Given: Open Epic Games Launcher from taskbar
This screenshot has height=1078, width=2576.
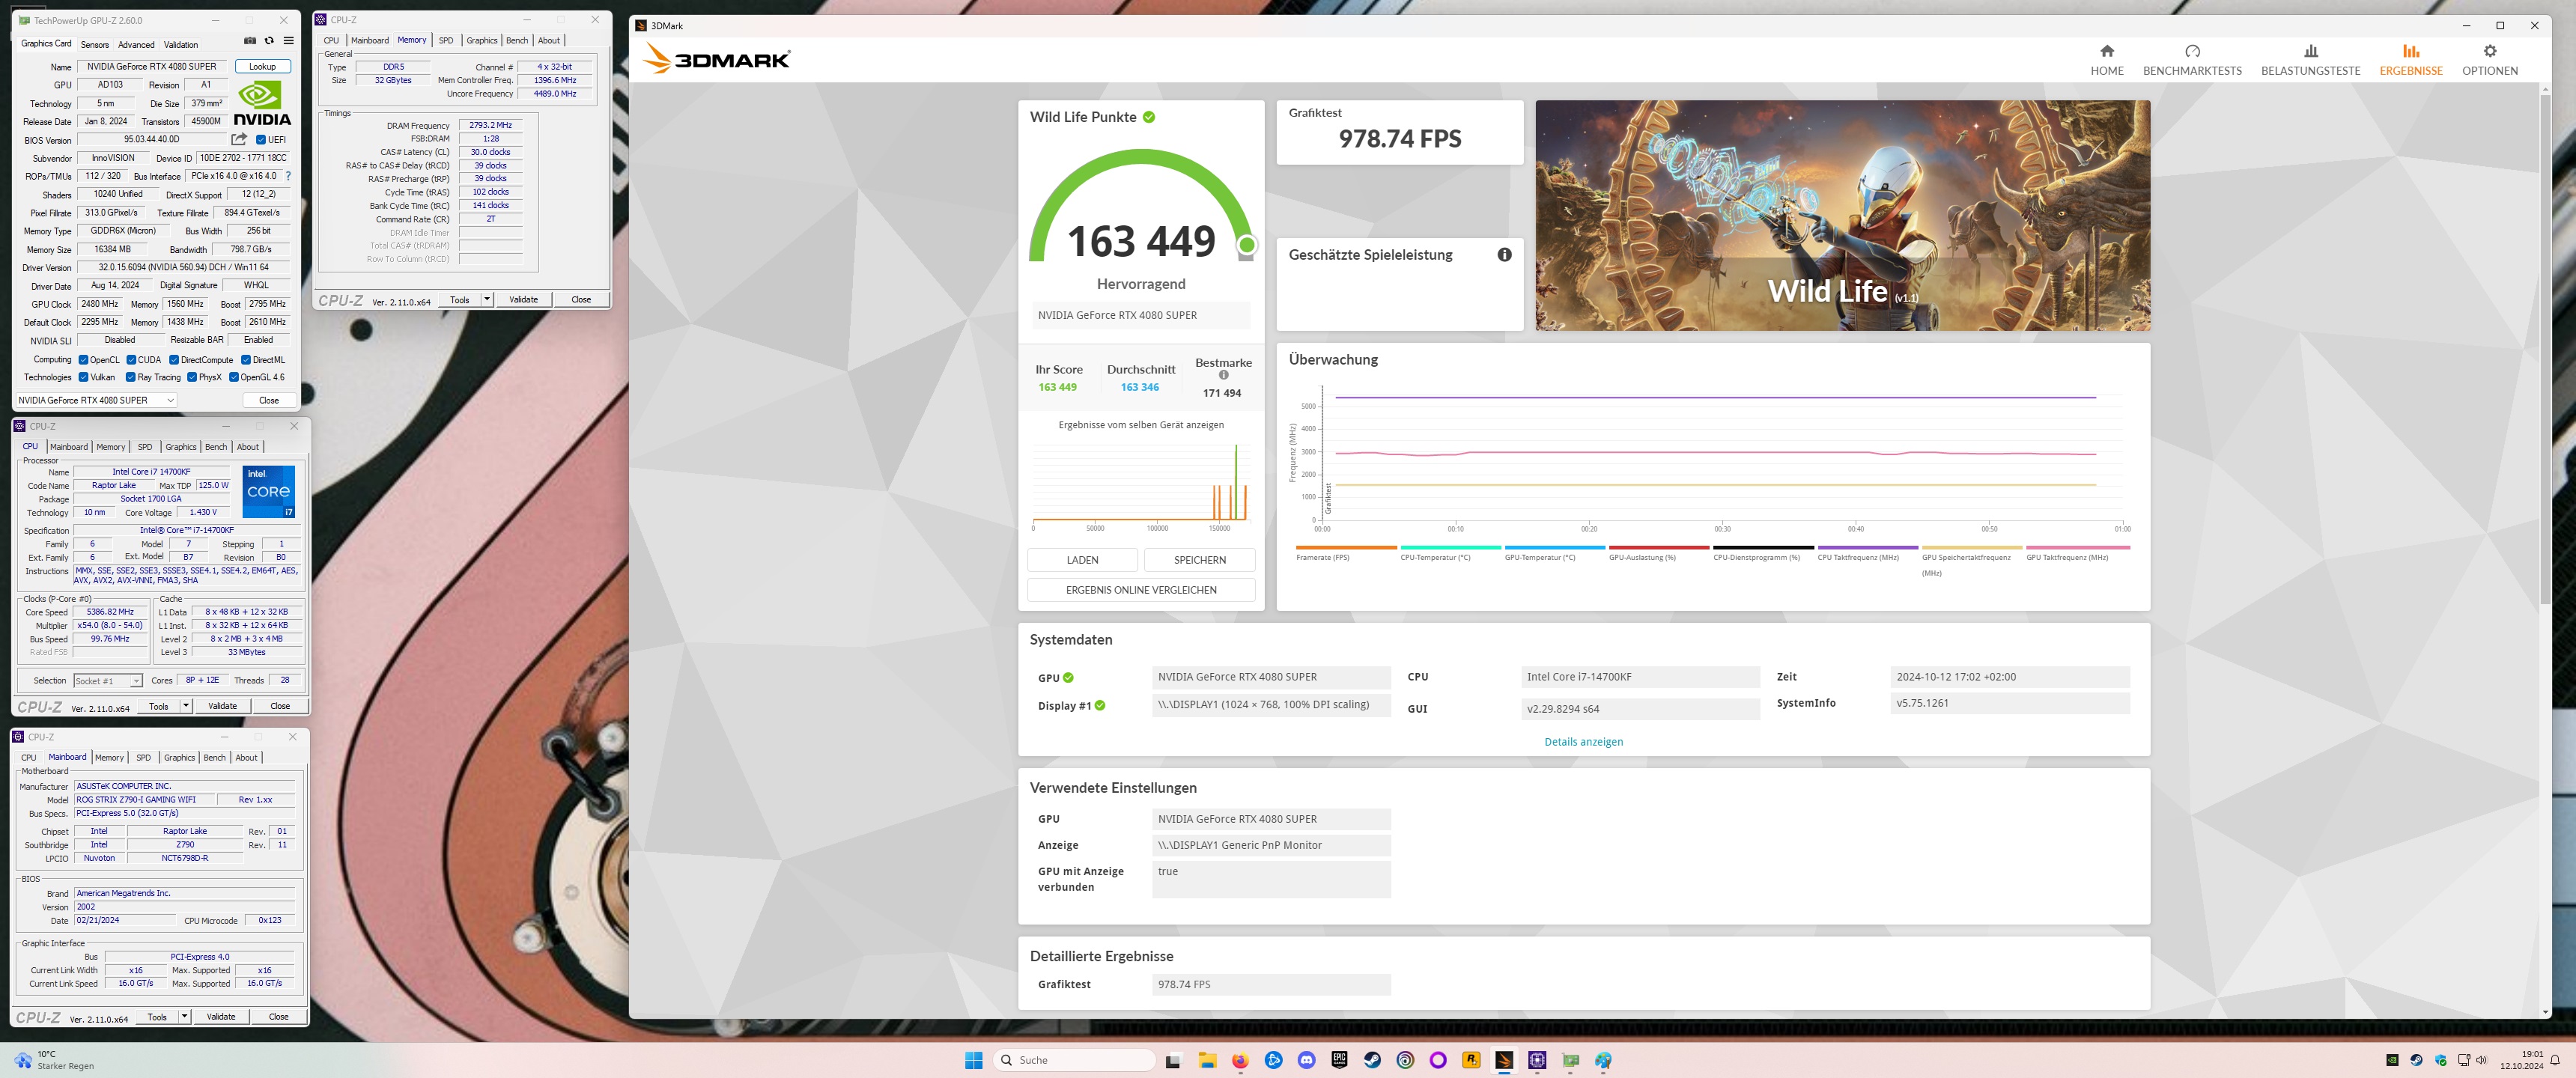Looking at the screenshot, I should 1339,1060.
